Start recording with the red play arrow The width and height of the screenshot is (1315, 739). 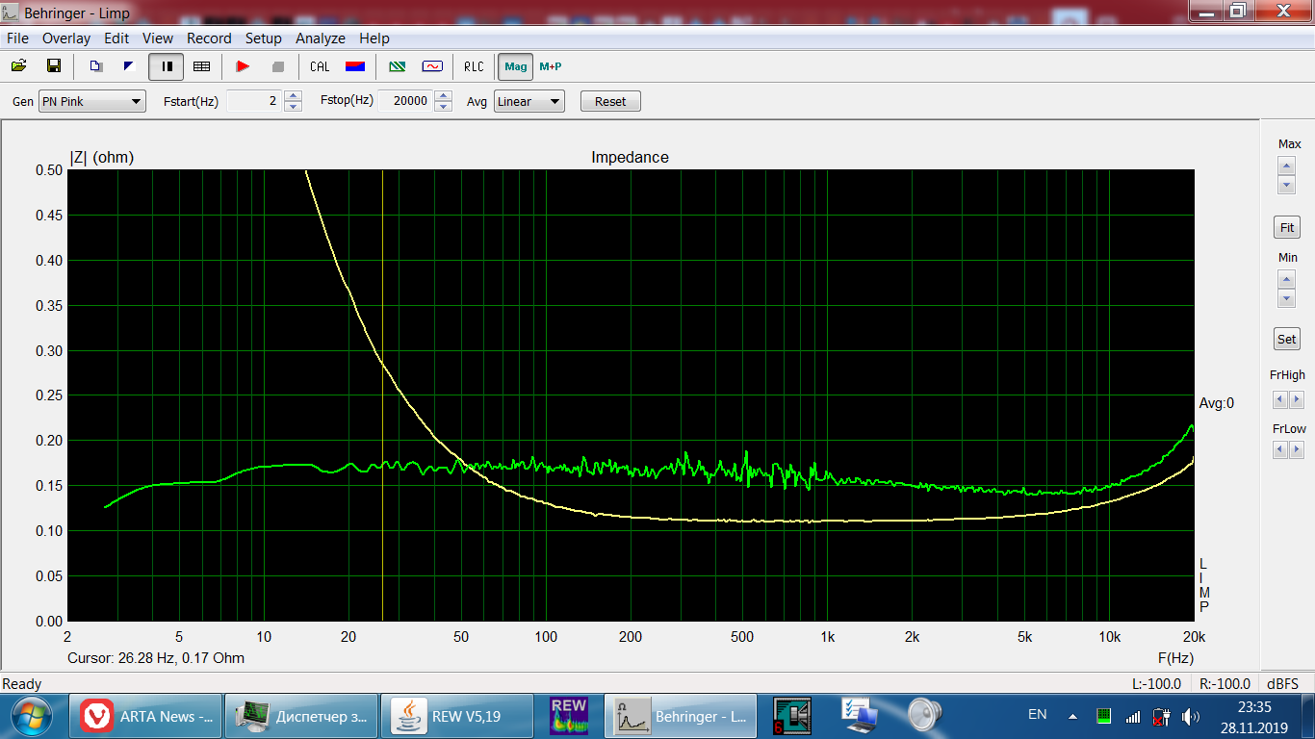pos(243,66)
